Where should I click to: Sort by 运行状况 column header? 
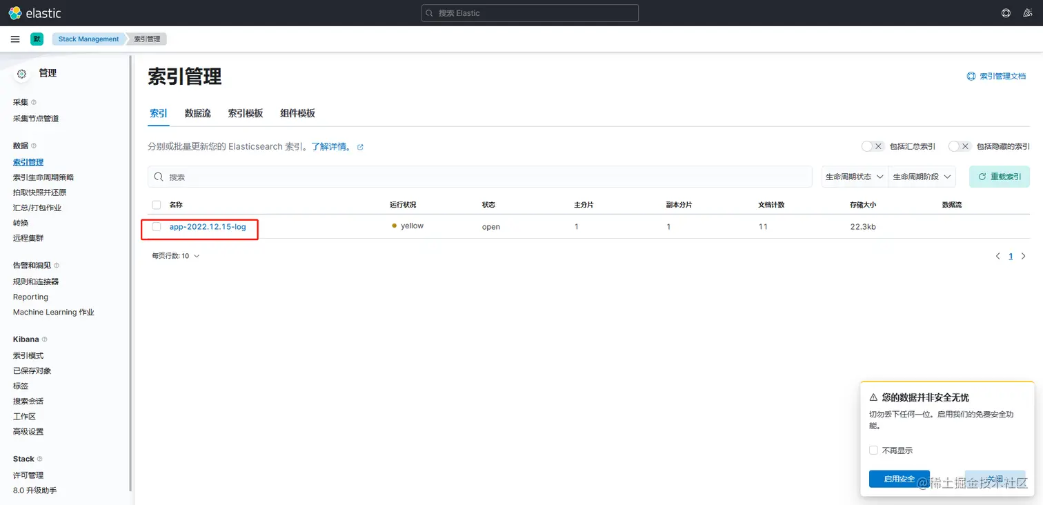[403, 205]
